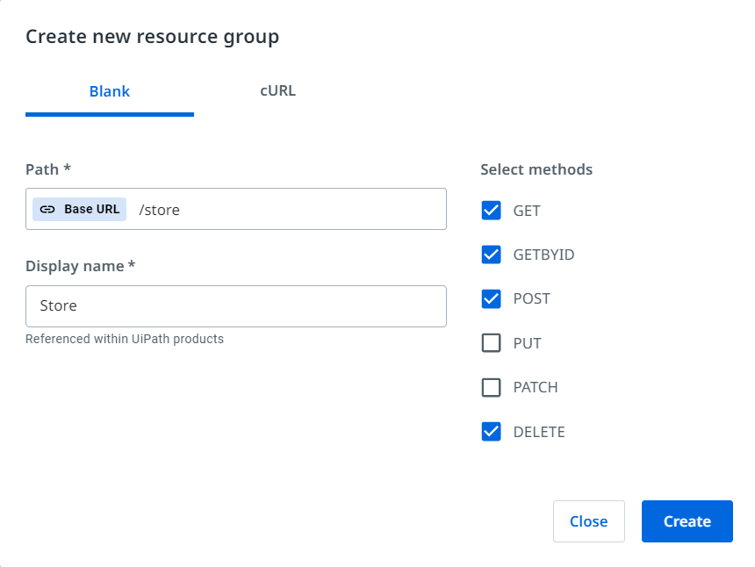Switch to the Blank tab
Viewport: 755px width, 567px height.
[110, 91]
